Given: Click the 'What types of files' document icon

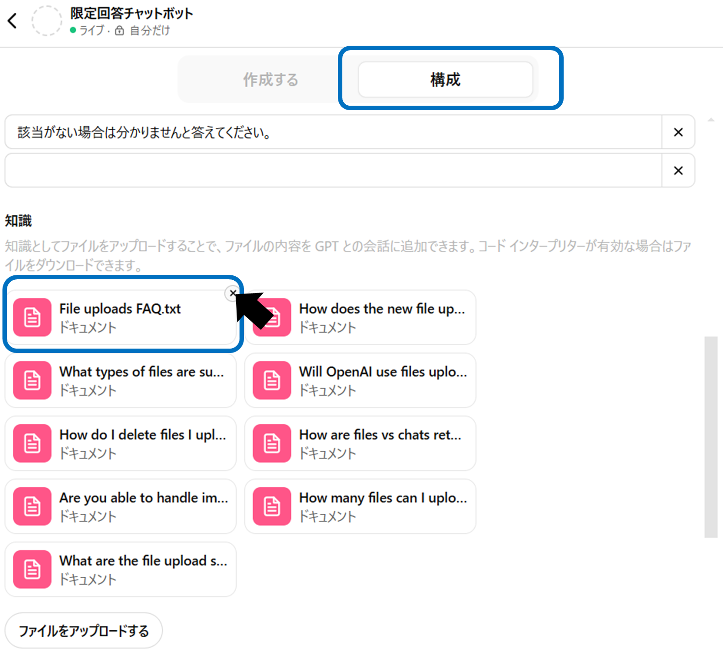Looking at the screenshot, I should coord(32,381).
